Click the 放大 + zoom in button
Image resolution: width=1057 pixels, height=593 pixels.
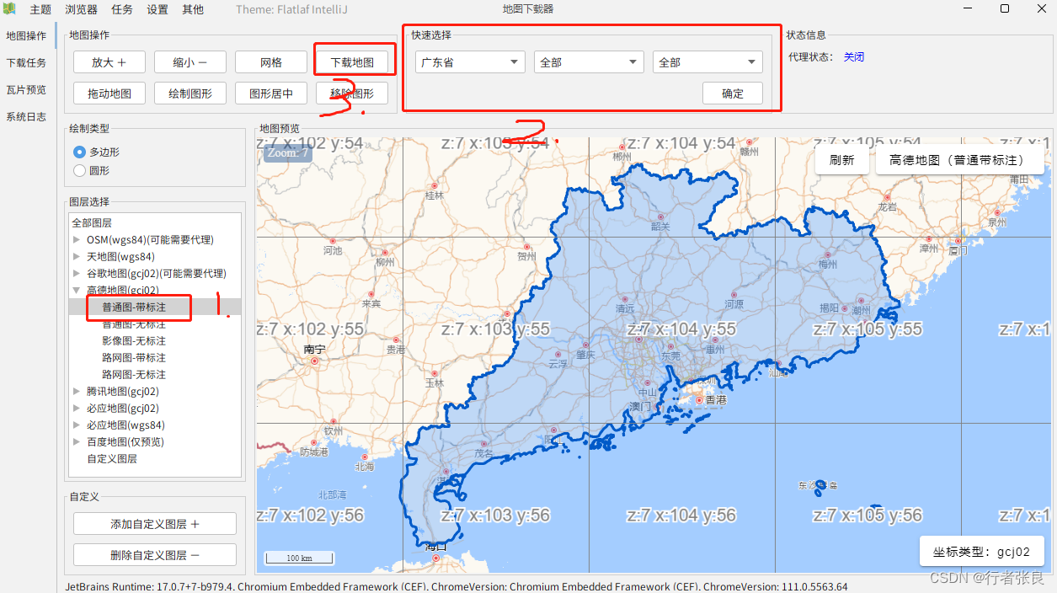(x=109, y=62)
